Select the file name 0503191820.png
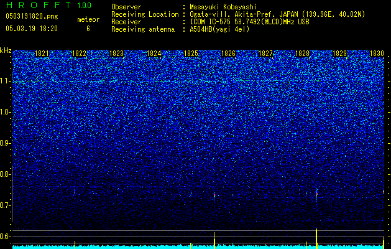Screen dimensions: 391x249 (x=32, y=17)
